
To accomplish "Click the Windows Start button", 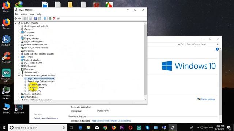I will pyautogui.click(x=4, y=128).
